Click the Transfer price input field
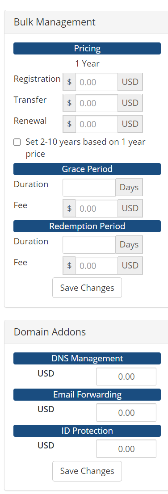The height and width of the screenshot is (494, 168). click(x=97, y=103)
